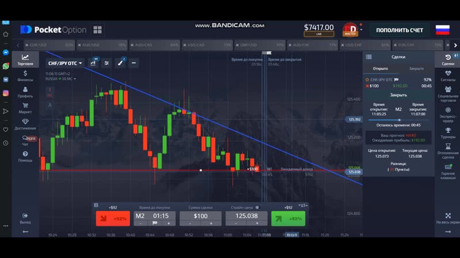Increase trade amount with plus stepper
The image size is (460, 258).
click(210, 223)
